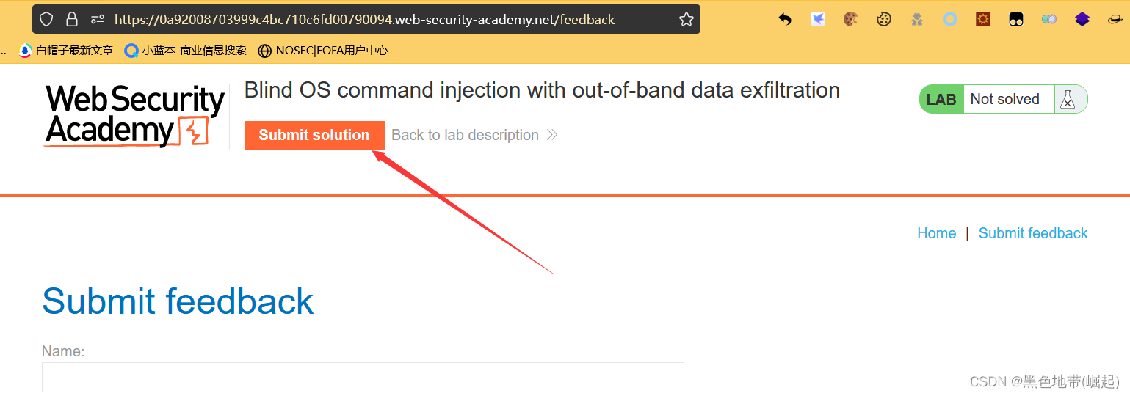Viewport: 1130px width, 396px height.
Task: Open the site permissions panel icon
Action: pyautogui.click(x=97, y=20)
